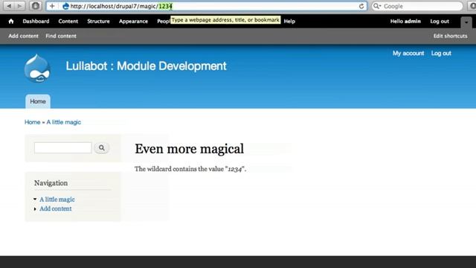Add a bookmark with the plus button
This screenshot has height=268, width=476.
(52, 6)
